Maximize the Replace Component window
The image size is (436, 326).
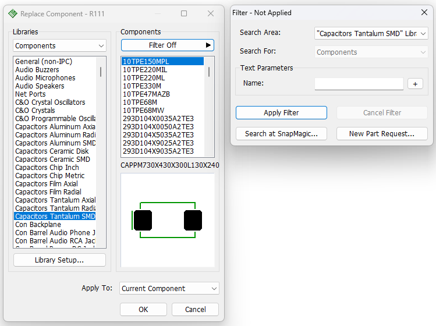click(x=184, y=13)
